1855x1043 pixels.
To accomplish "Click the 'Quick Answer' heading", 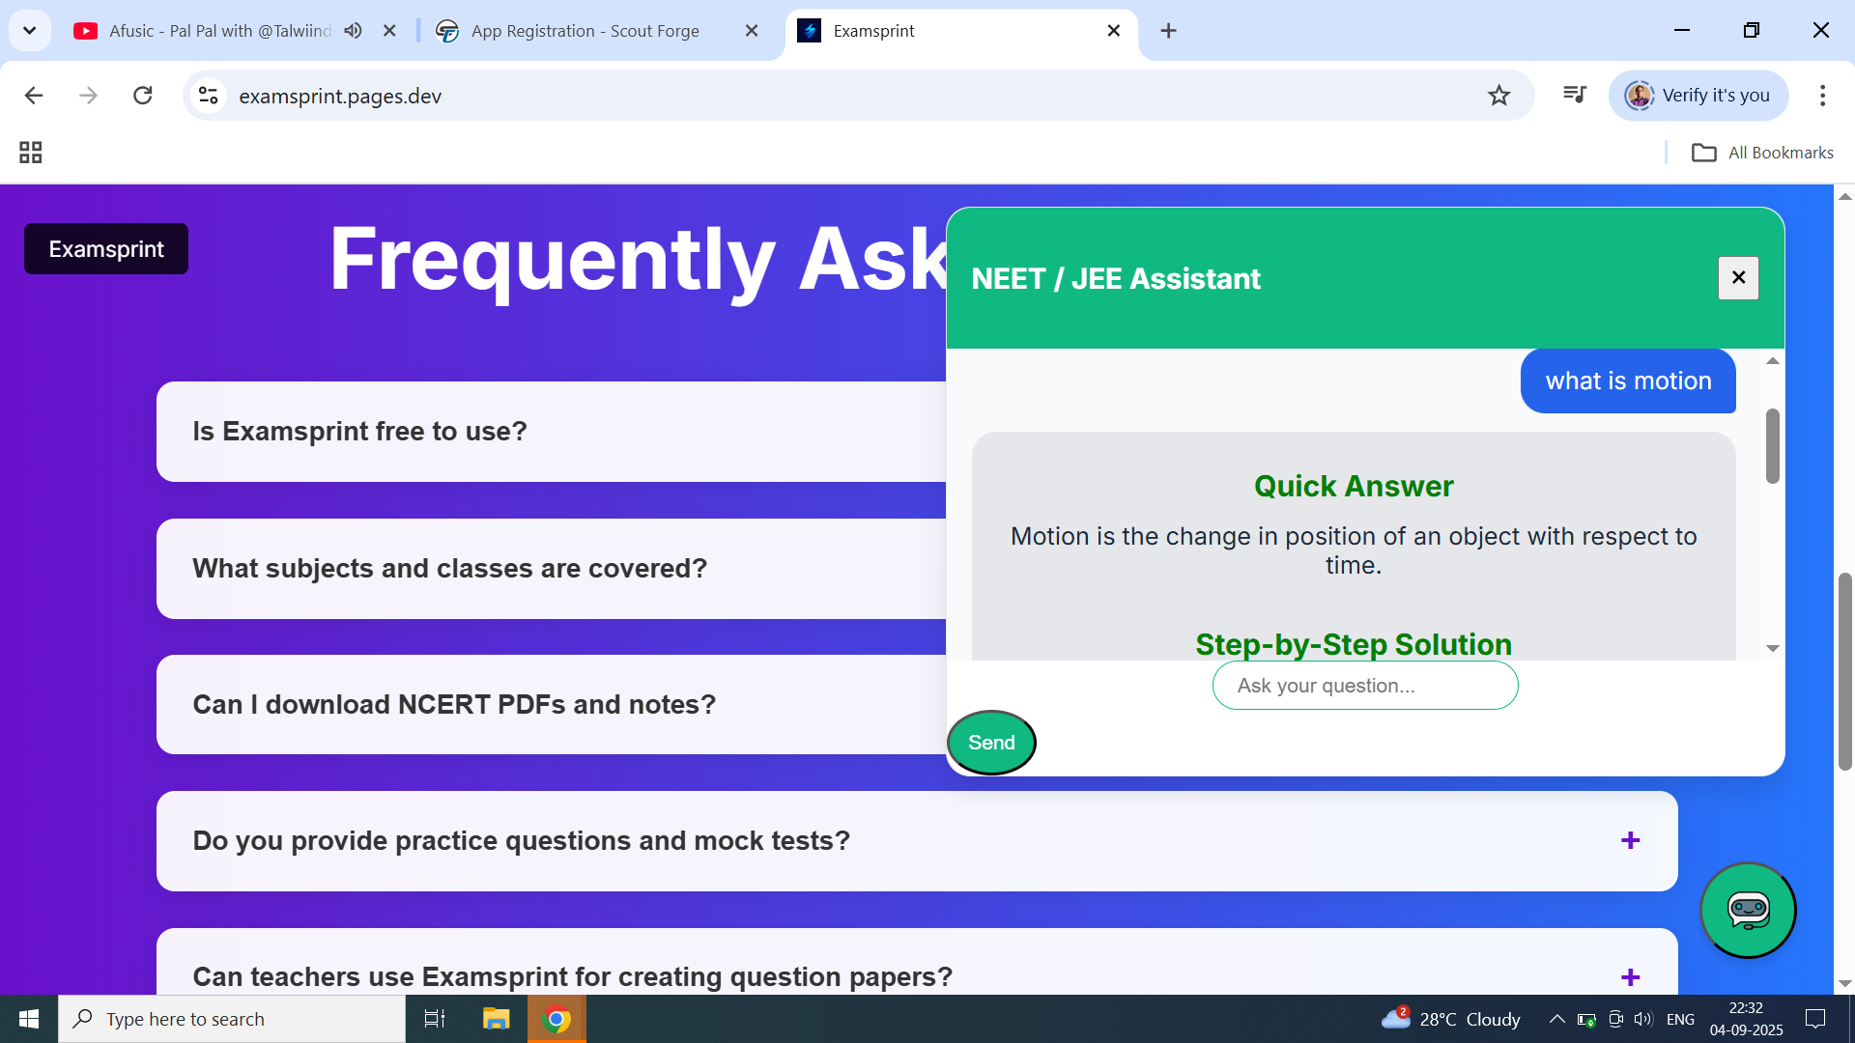I will pos(1354,487).
